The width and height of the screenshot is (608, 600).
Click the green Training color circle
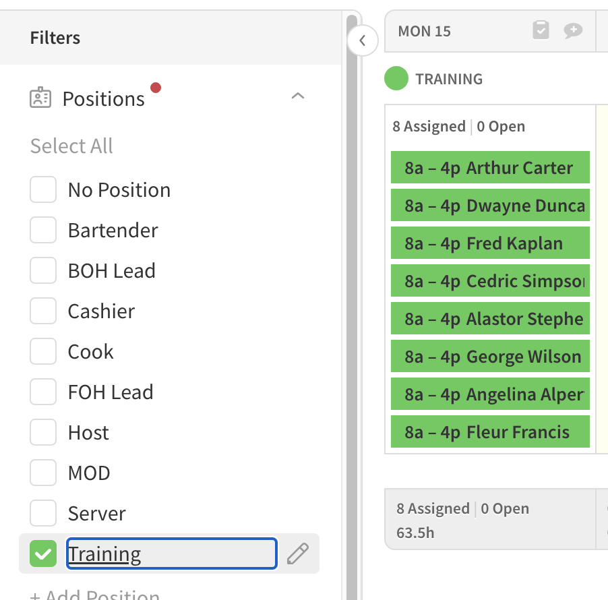click(397, 79)
